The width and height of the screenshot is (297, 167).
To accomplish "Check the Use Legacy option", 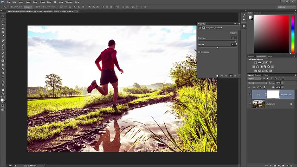I will pyautogui.click(x=199, y=52).
